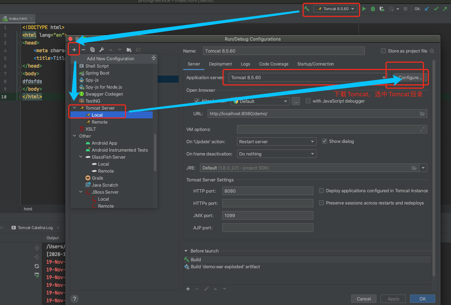Click Git update project blue arrow
This screenshot has width=451, height=305.
tap(427, 9)
